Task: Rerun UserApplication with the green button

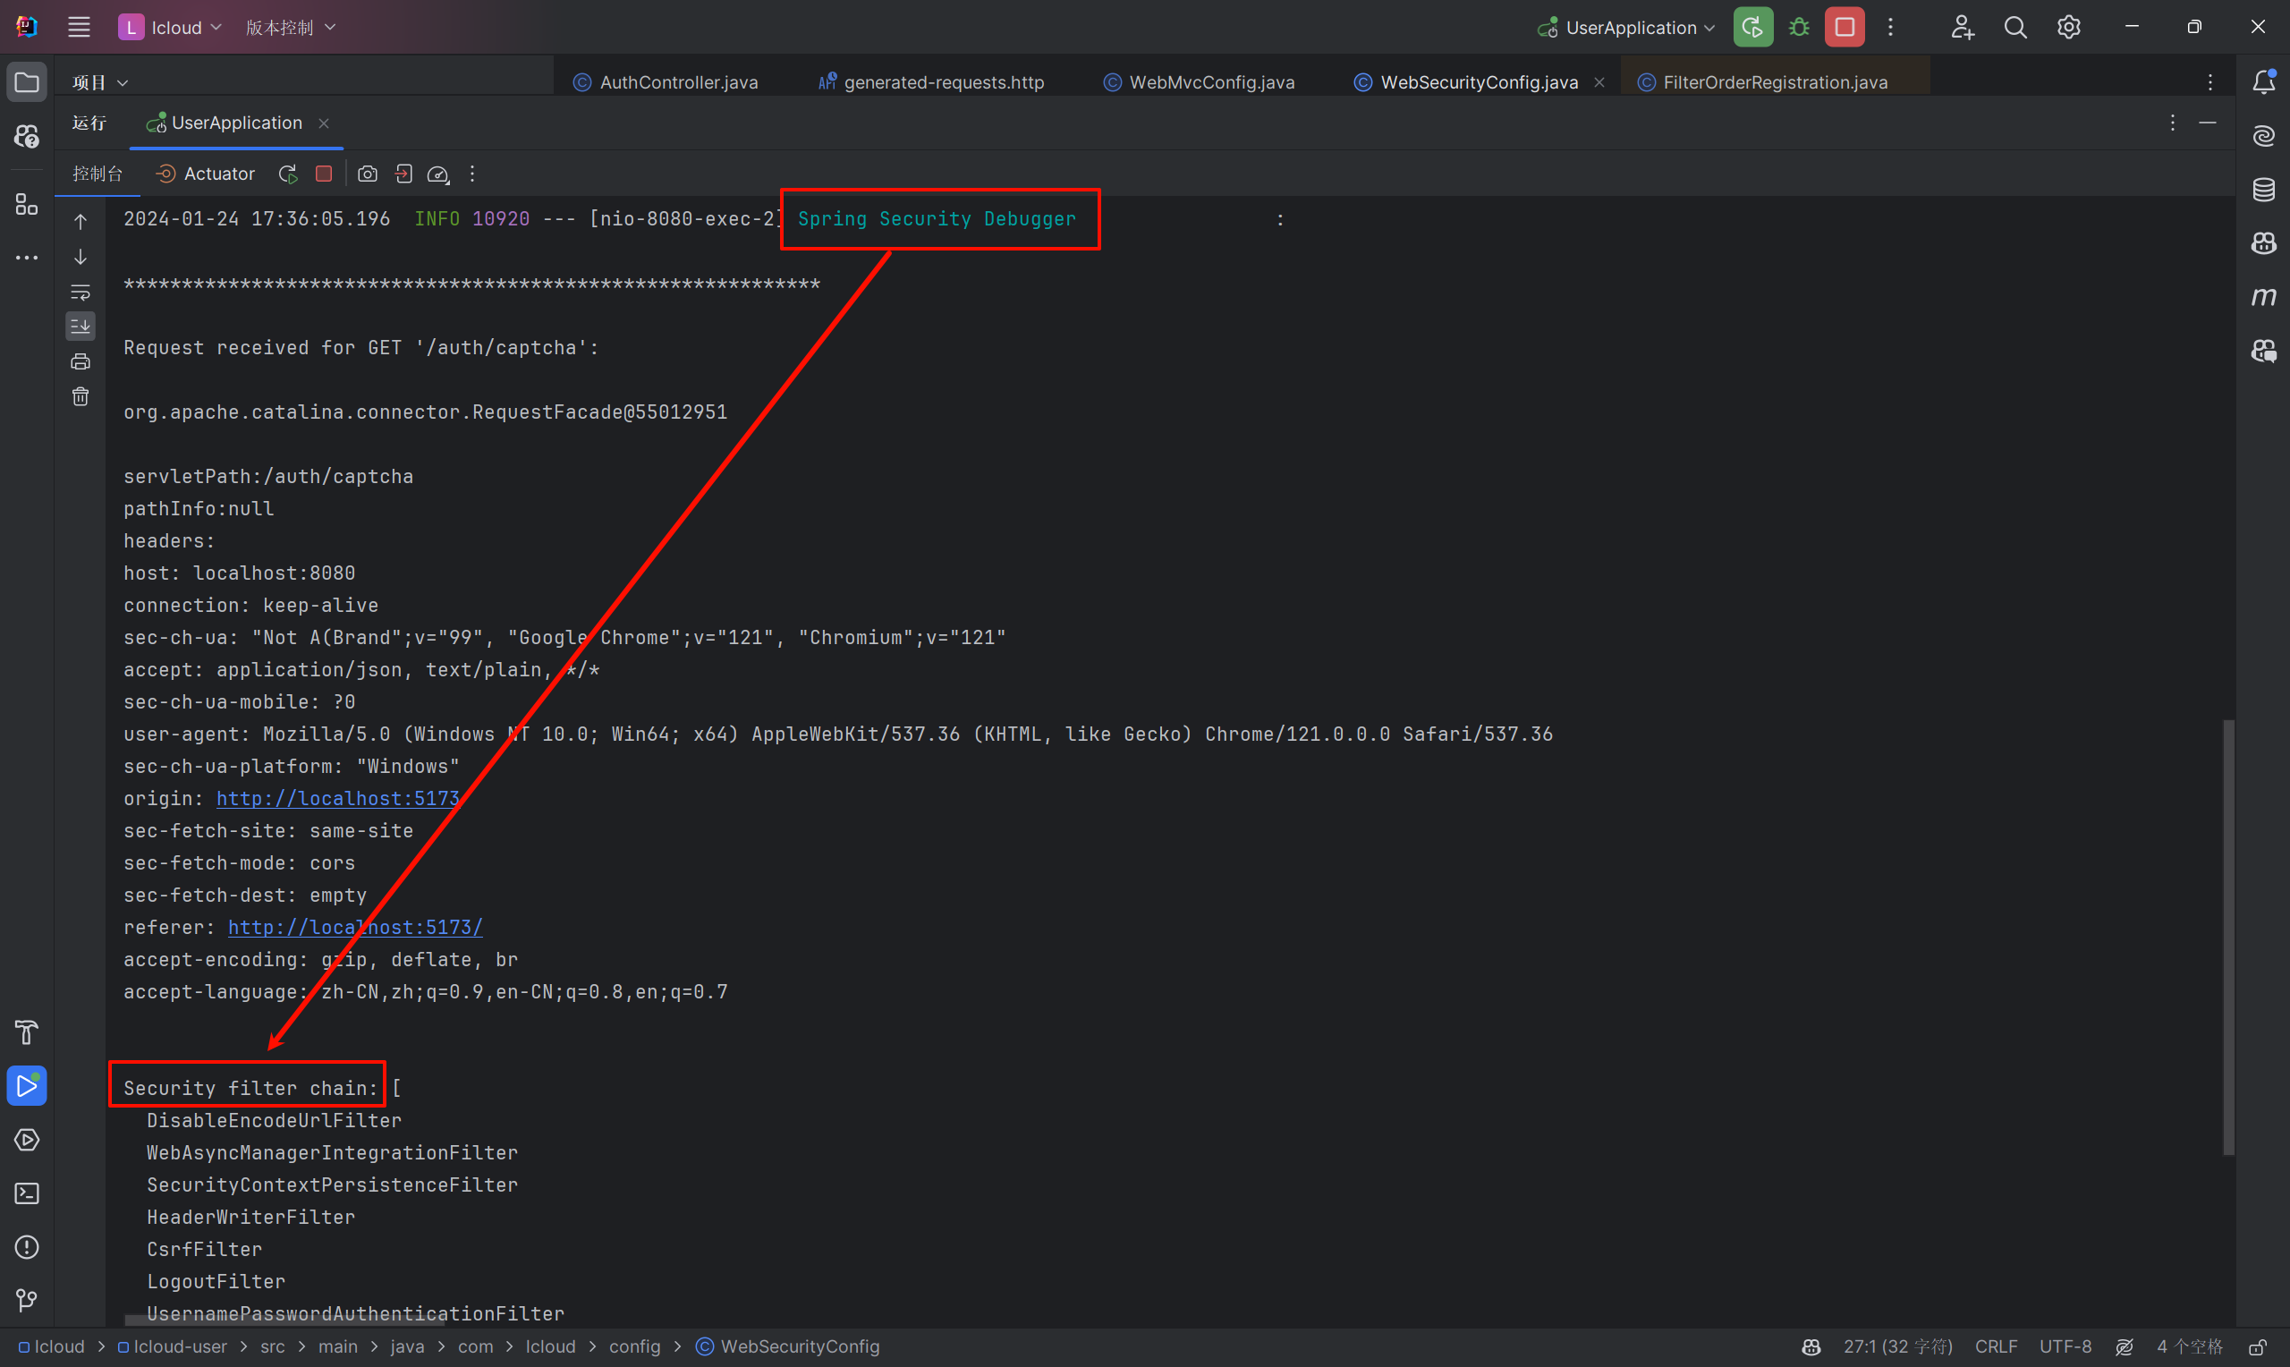Action: [x=1752, y=28]
